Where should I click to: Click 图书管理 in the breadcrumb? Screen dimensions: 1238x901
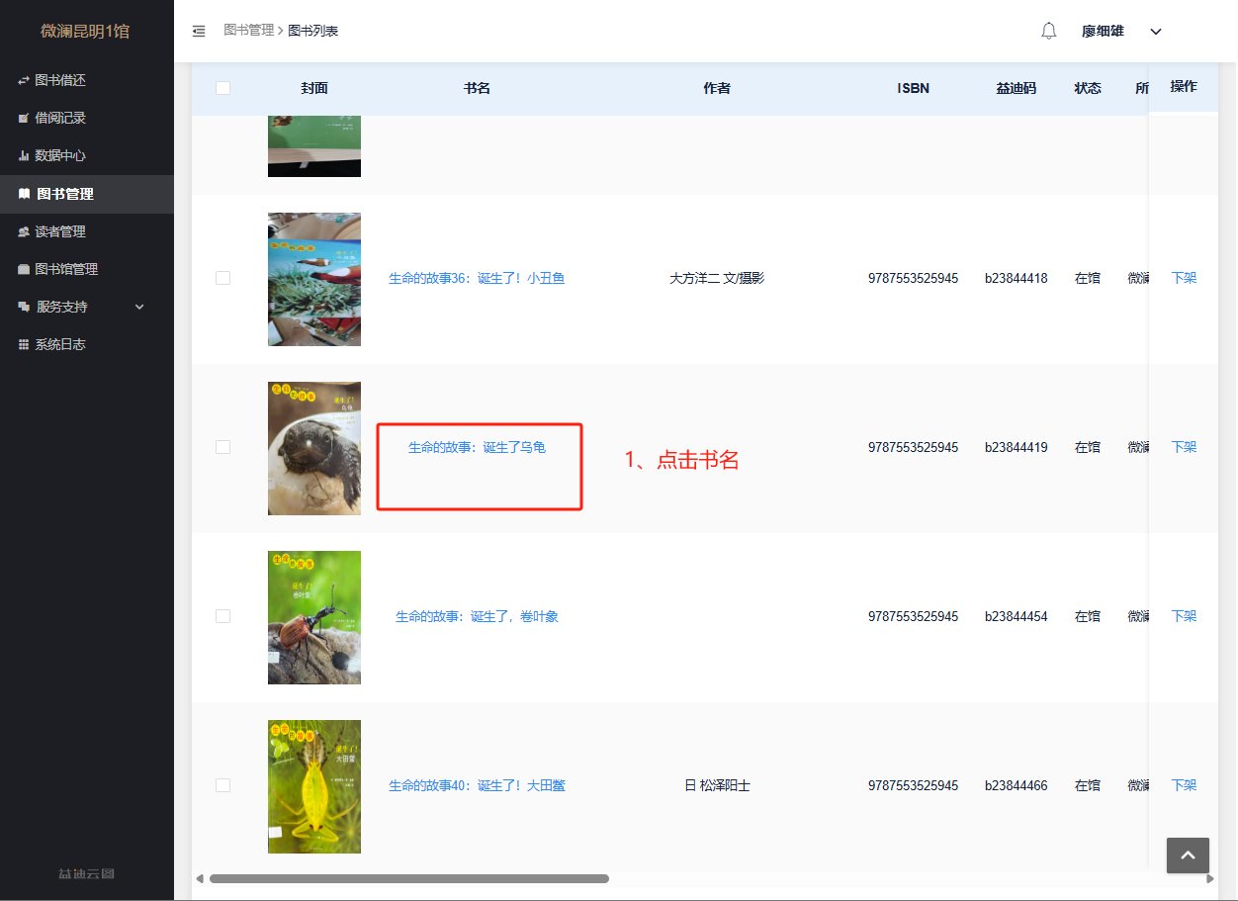[x=248, y=31]
